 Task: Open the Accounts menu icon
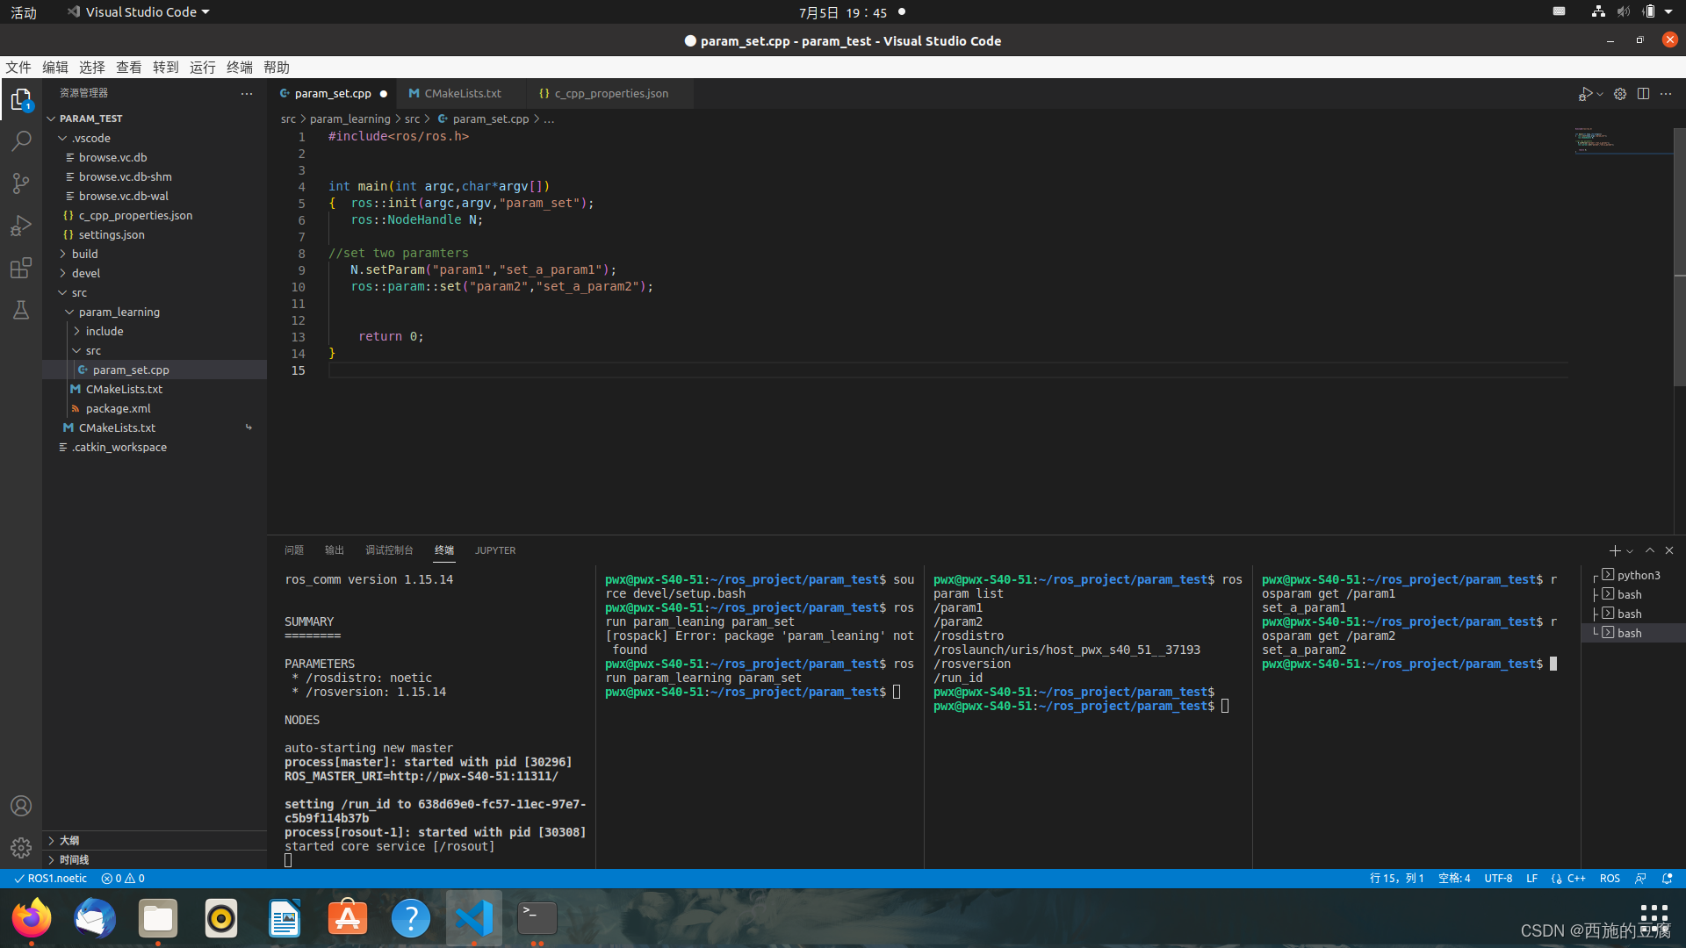(21, 806)
